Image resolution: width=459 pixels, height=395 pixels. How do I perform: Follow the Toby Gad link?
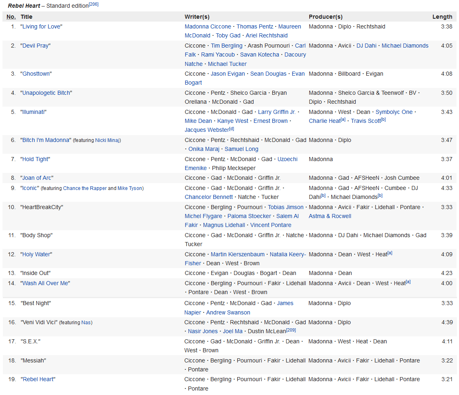click(228, 35)
